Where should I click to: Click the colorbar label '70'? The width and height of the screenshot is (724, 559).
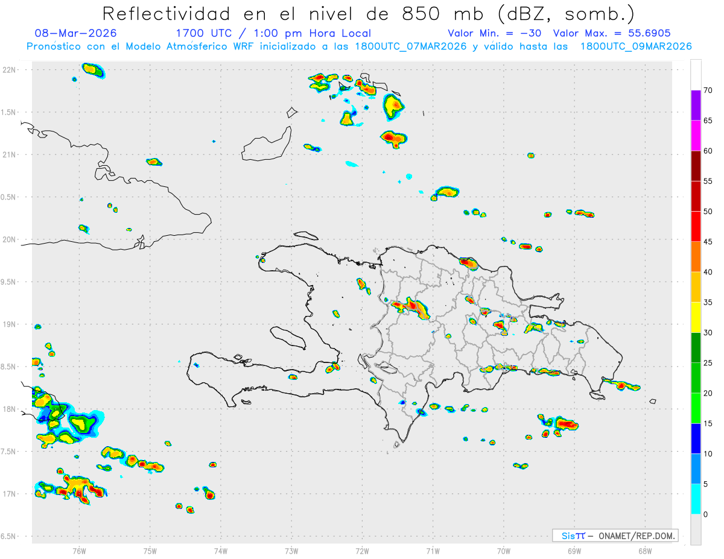coord(708,90)
